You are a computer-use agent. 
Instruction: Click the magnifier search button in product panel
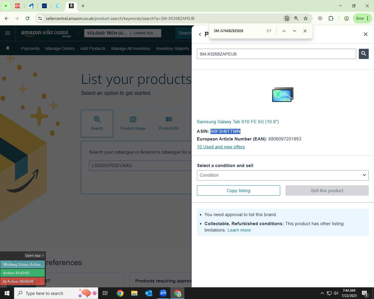pos(364,54)
